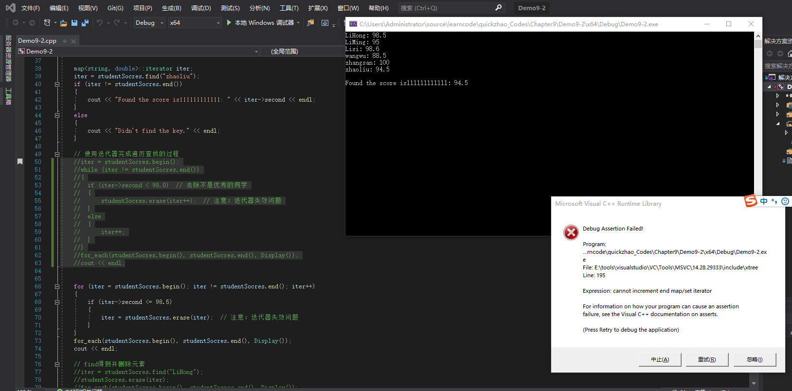Open new project dropdown arrow
This screenshot has height=391, width=792.
55,22
